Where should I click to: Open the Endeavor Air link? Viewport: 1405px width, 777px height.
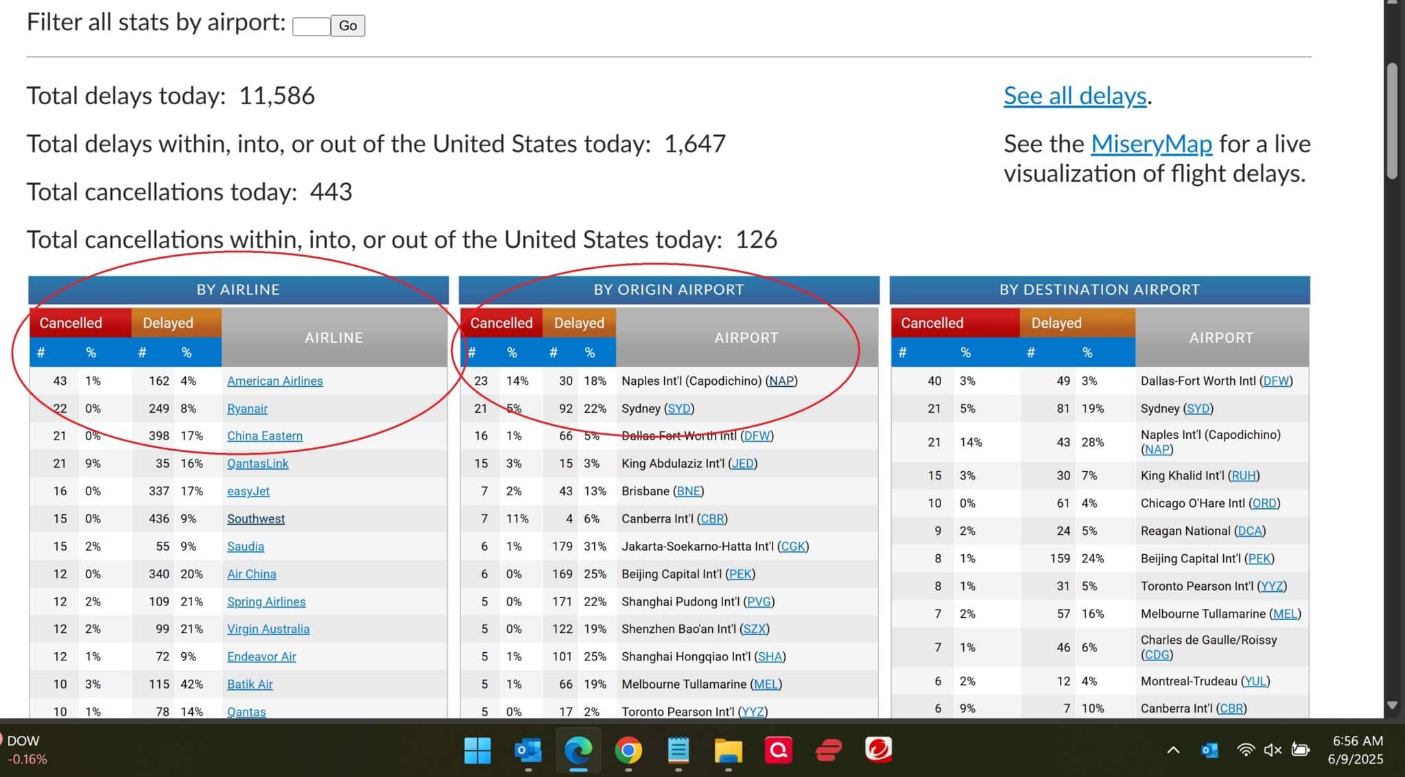coord(261,656)
